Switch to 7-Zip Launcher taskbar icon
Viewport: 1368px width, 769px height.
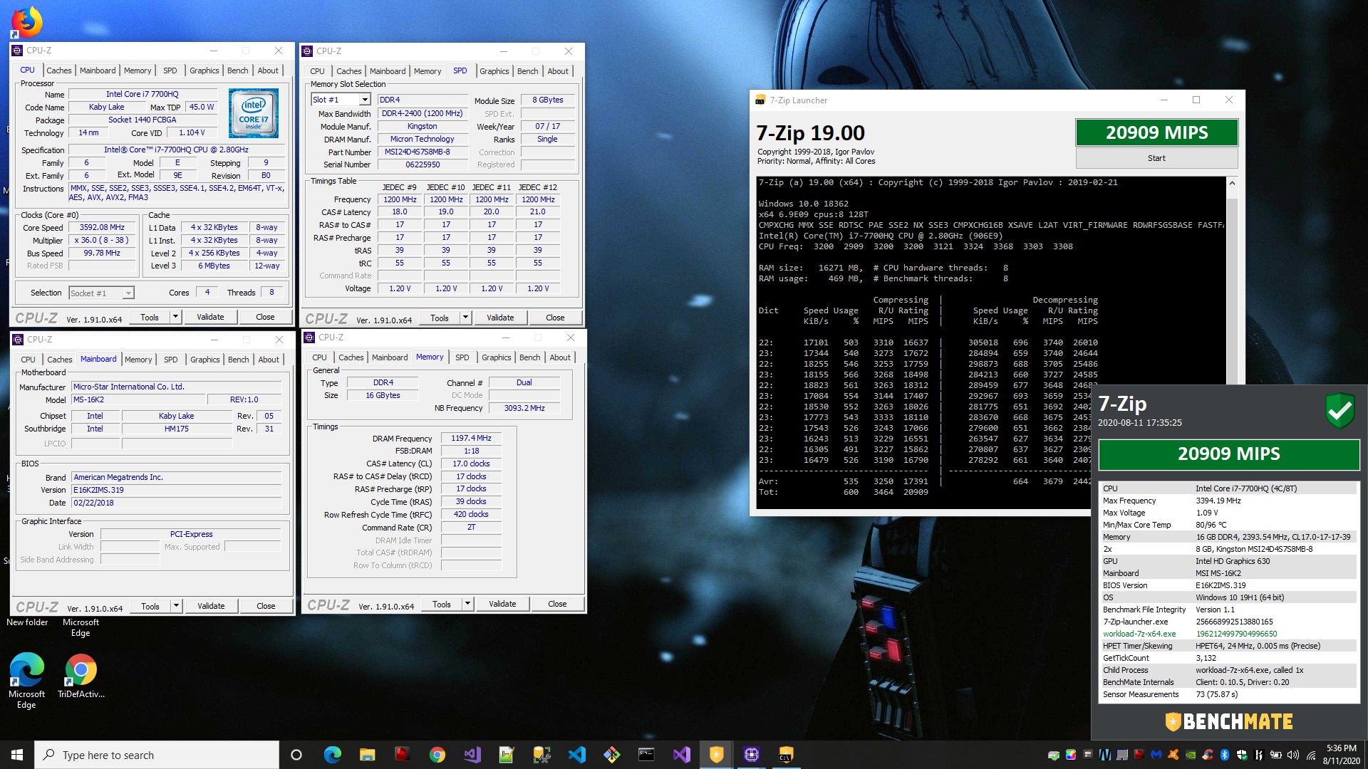click(x=786, y=755)
